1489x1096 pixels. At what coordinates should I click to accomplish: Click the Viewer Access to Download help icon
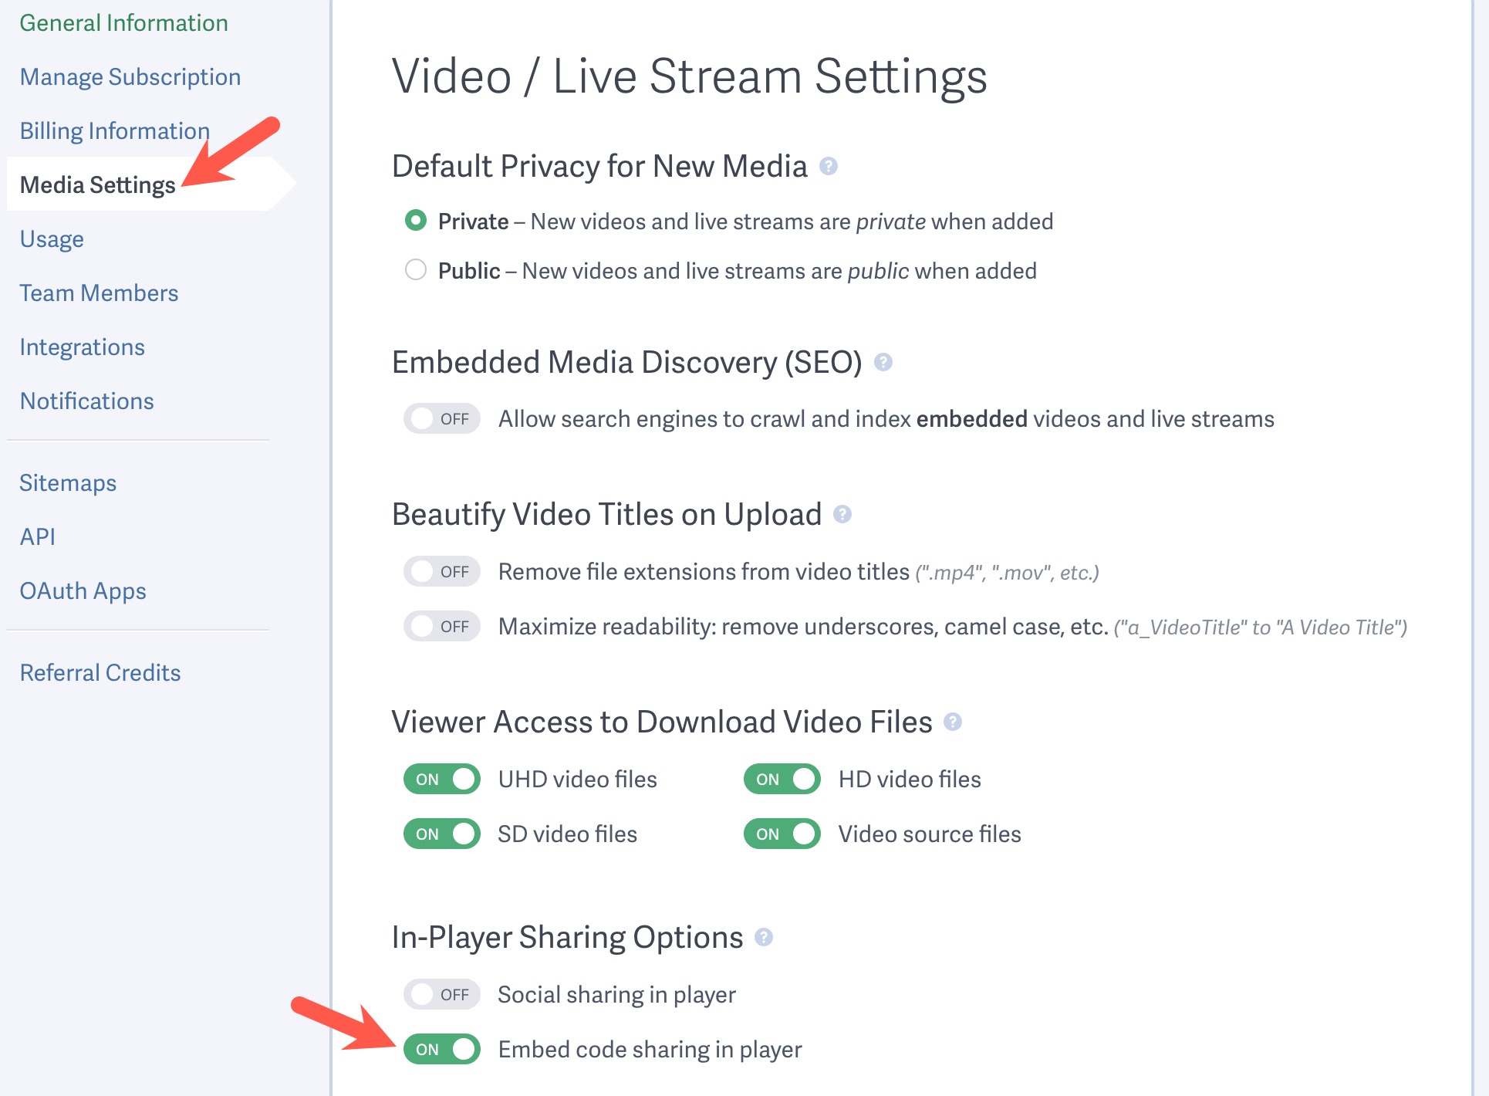954,722
